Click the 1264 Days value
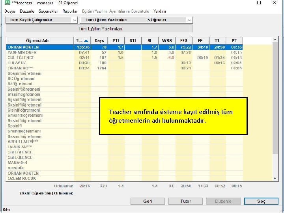This screenshot has width=284, height=213. pyautogui.click(x=102, y=68)
